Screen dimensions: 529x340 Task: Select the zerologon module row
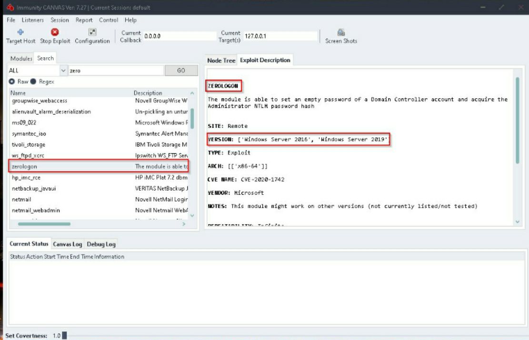tap(99, 166)
